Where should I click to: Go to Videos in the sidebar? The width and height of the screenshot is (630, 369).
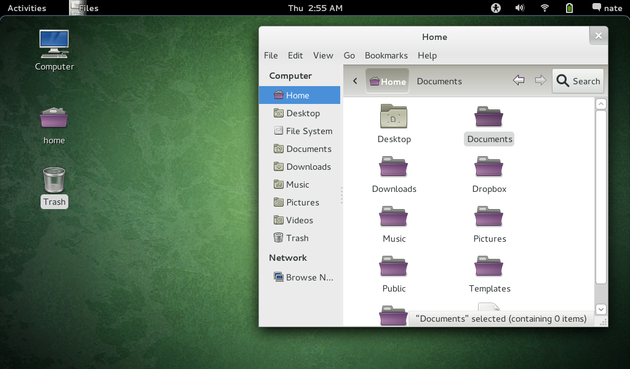click(x=300, y=220)
